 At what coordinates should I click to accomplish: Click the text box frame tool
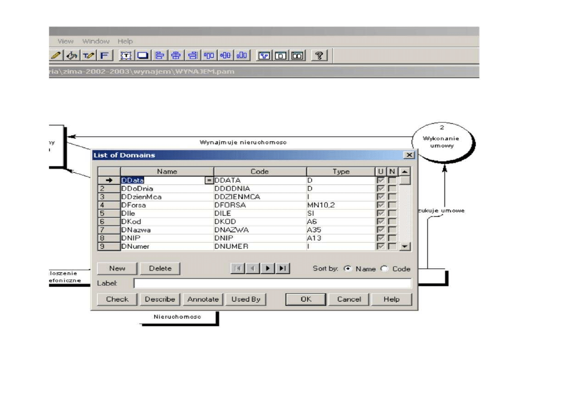(127, 56)
